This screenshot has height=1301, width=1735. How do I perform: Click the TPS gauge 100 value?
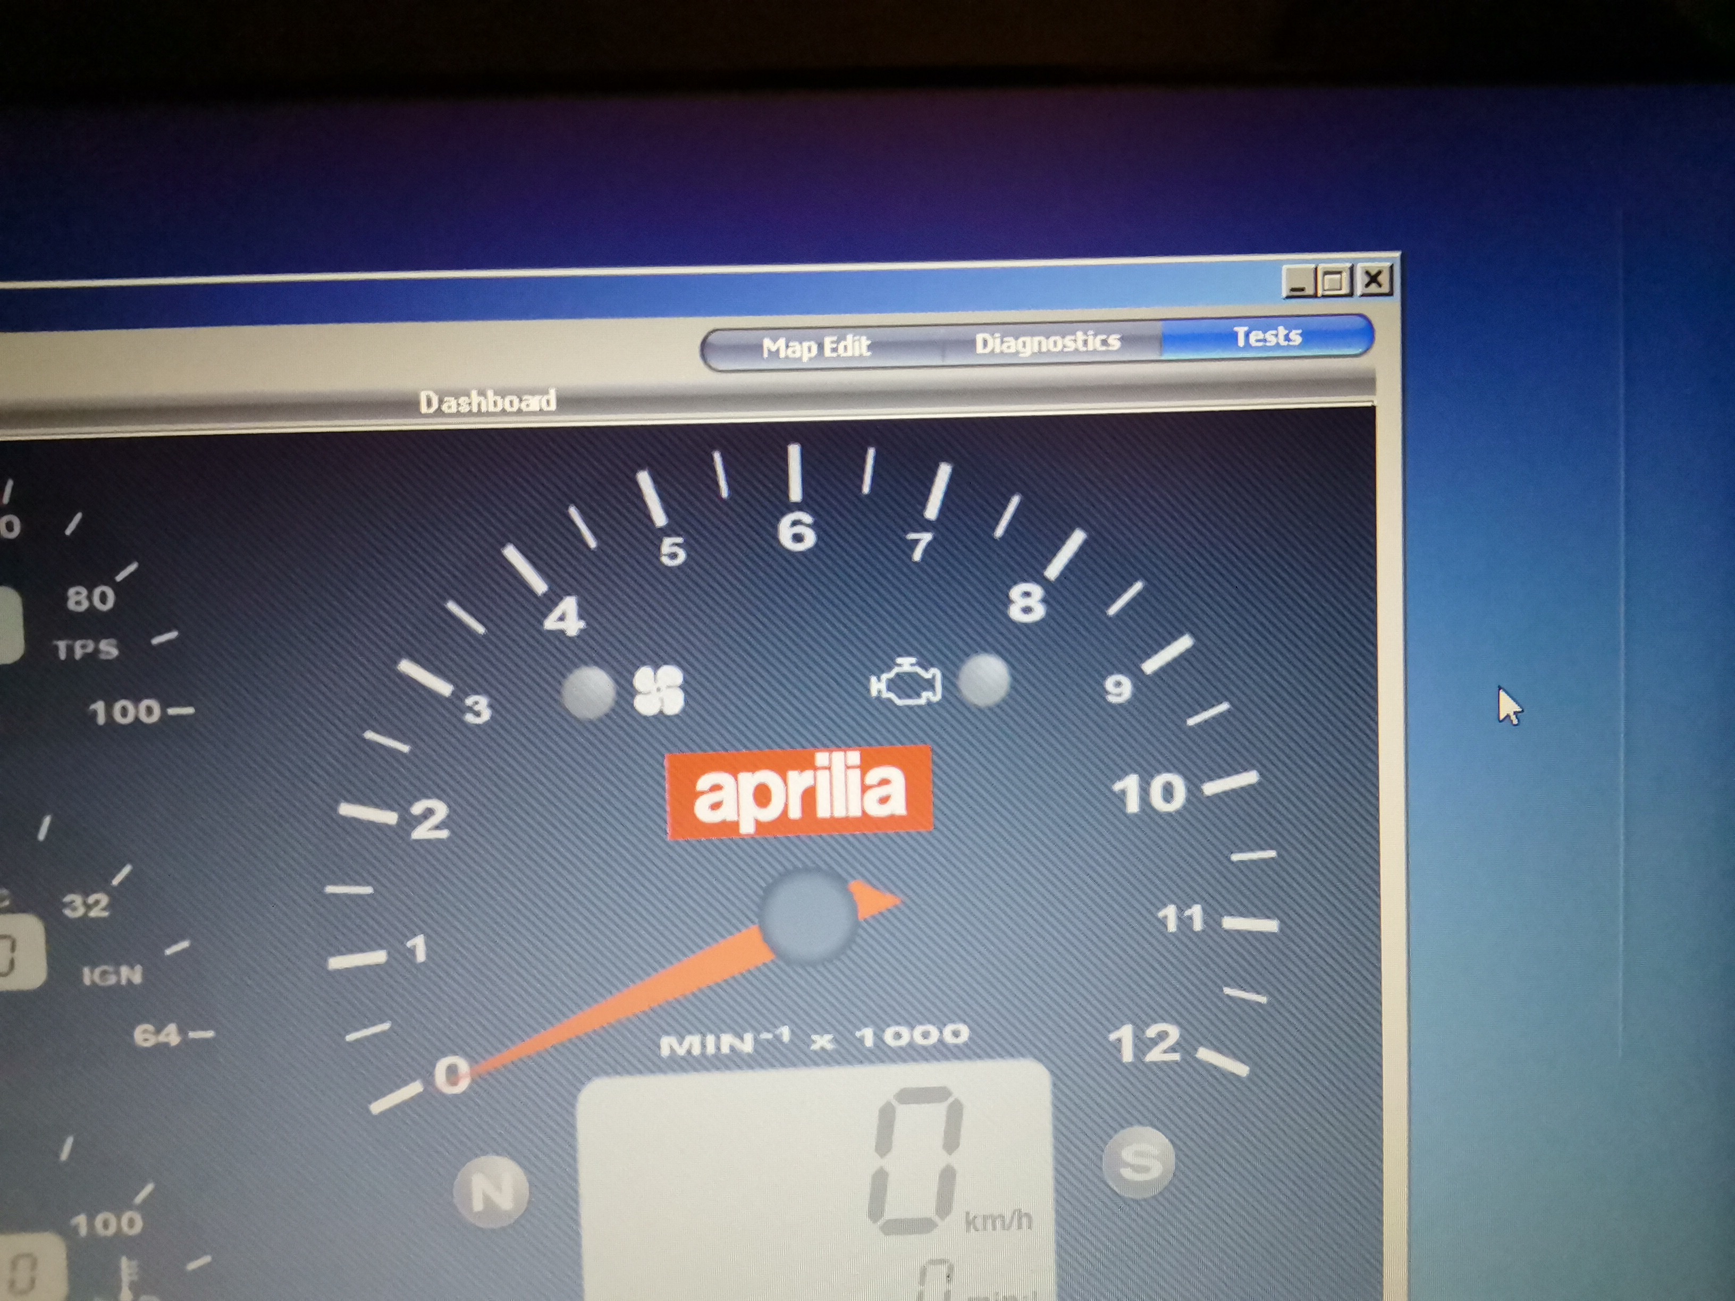[x=125, y=713]
